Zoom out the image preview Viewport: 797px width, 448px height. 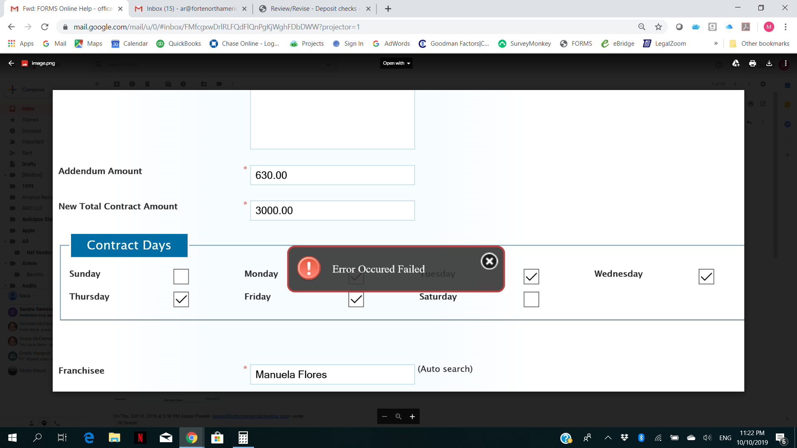point(384,416)
